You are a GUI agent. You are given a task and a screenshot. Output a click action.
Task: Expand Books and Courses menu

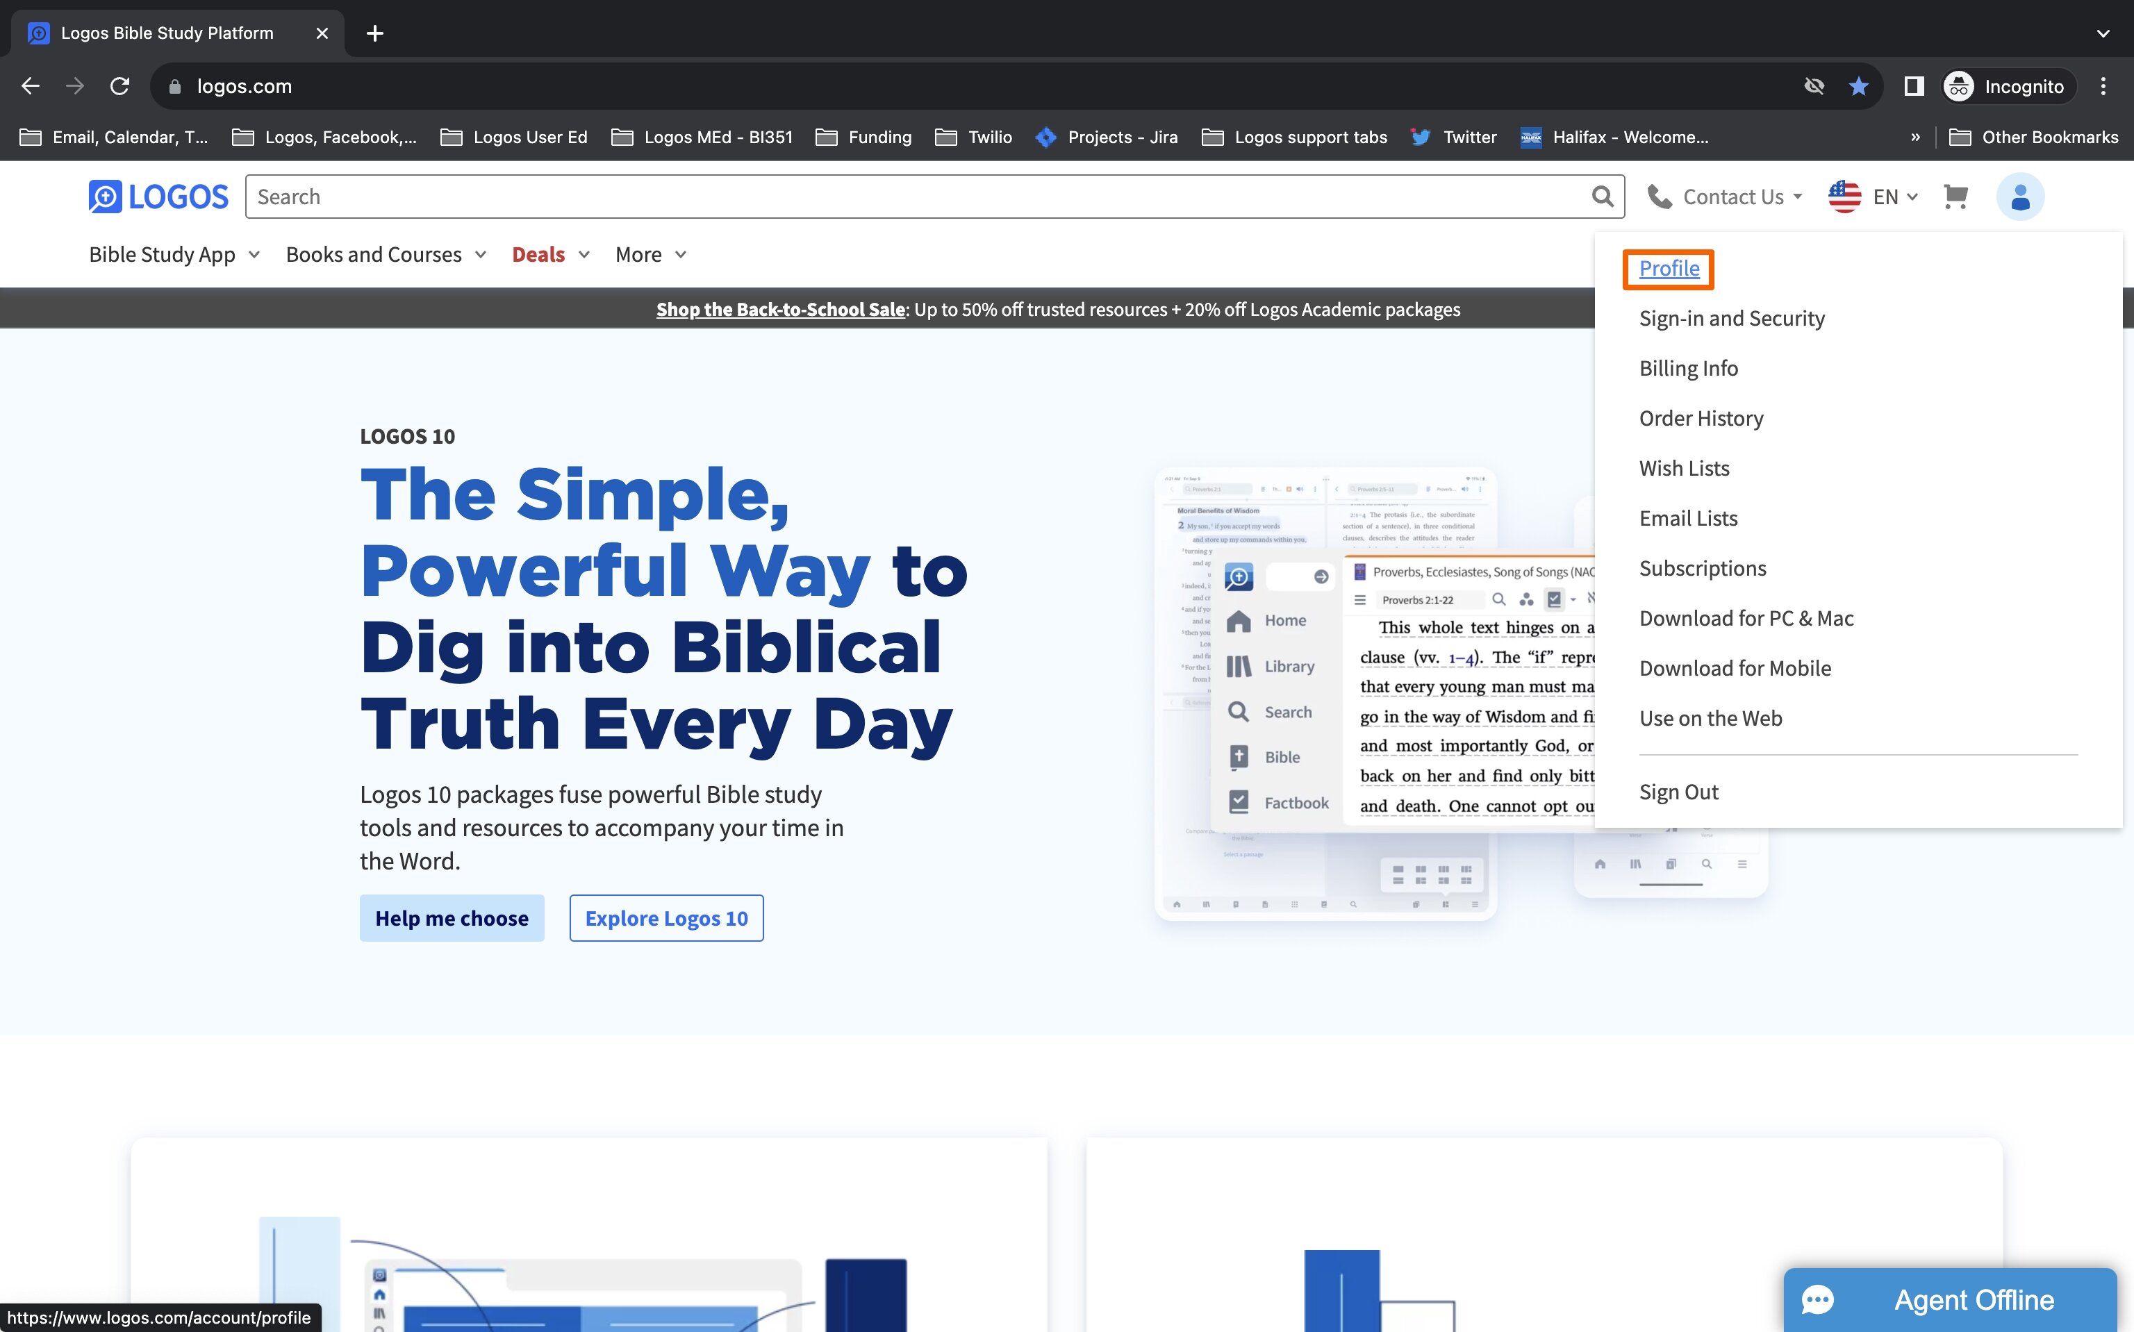tap(386, 253)
